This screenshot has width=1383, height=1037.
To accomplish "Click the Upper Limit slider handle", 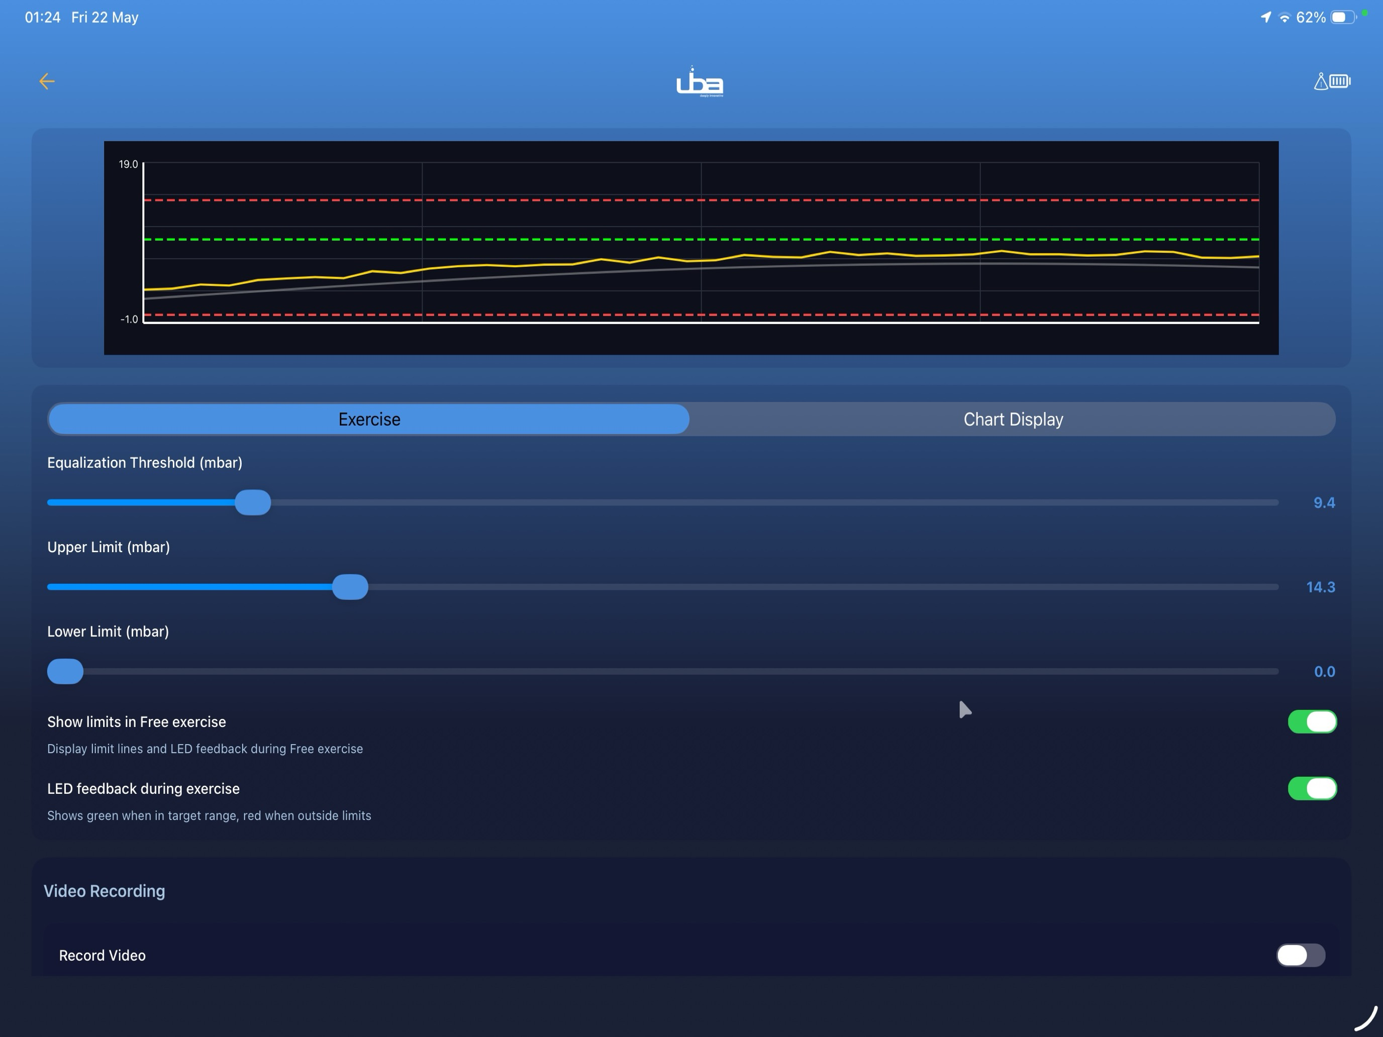I will (350, 587).
